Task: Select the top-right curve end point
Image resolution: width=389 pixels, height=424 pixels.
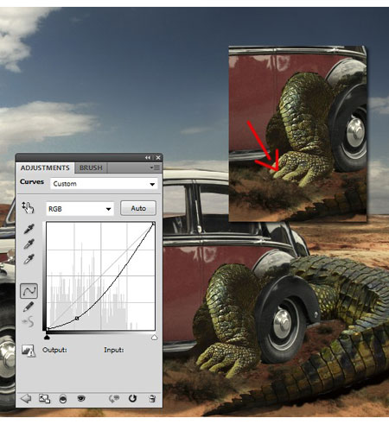Action: [154, 224]
